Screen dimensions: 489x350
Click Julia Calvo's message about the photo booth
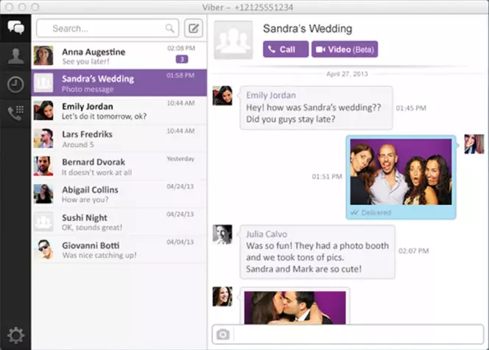tap(317, 252)
